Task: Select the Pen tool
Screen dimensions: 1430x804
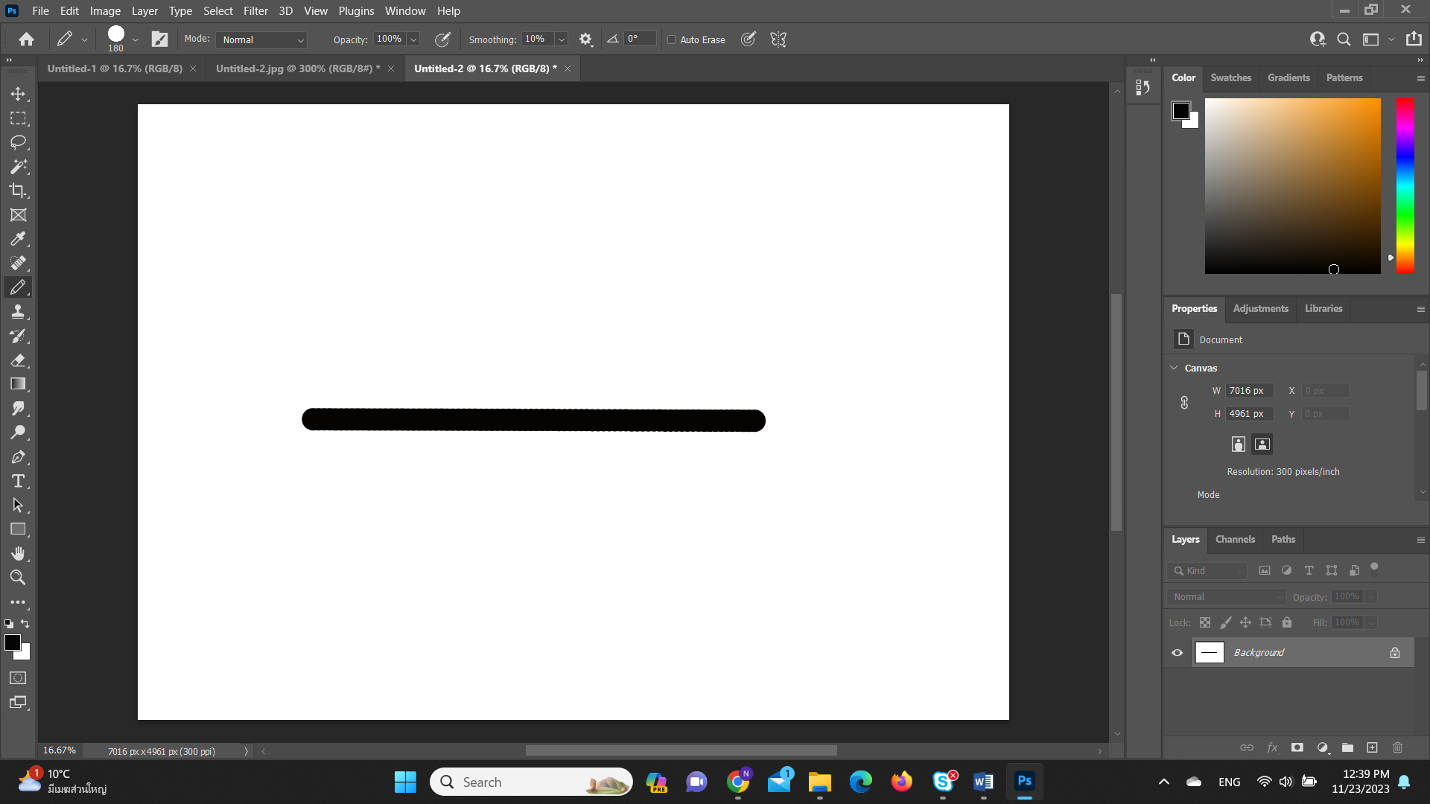Action: coord(18,457)
